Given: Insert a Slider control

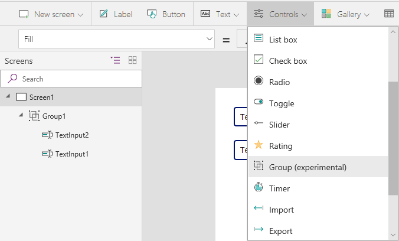Looking at the screenshot, I should [279, 125].
